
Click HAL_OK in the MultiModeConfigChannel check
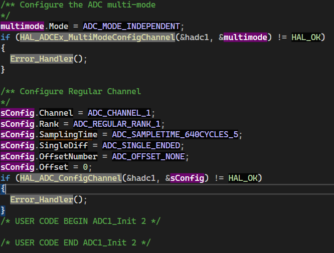306,37
